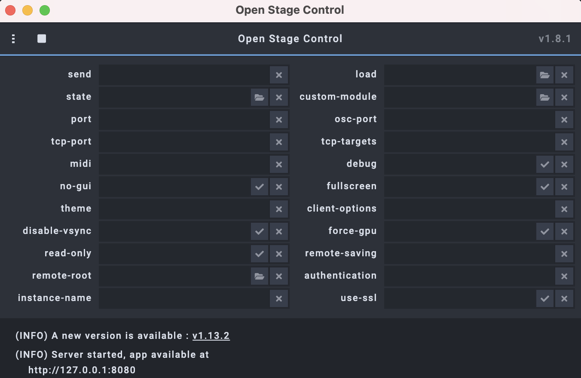Clear the osc-port field
This screenshot has height=378, width=581.
564,120
